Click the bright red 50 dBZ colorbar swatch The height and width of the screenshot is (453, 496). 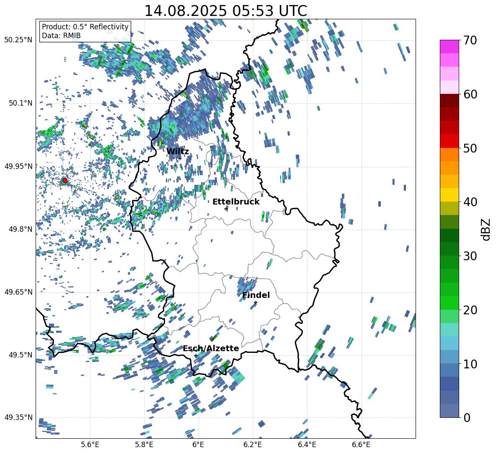point(449,141)
